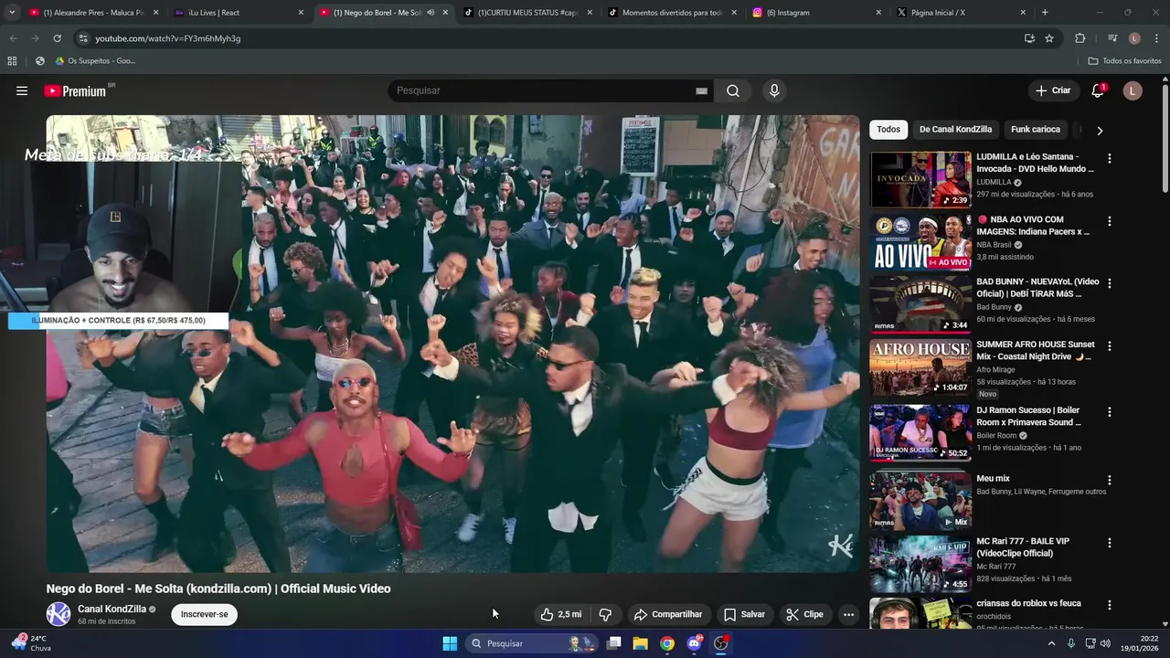
Task: Bookmark this page with the star icon
Action: (1049, 38)
